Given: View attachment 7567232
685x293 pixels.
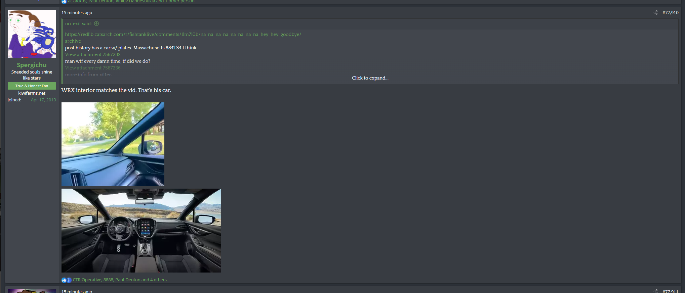Looking at the screenshot, I should (x=93, y=54).
